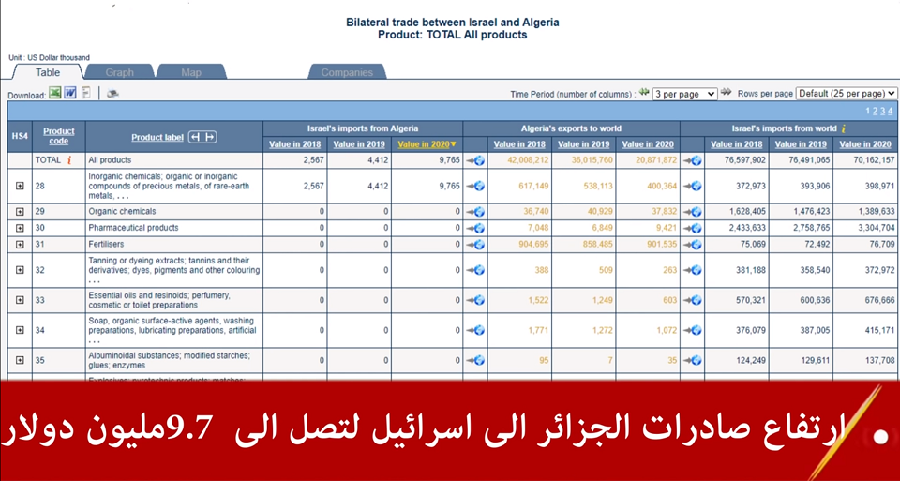Open the Time Period columns dropdown
Screen dimensions: 900x481
tap(684, 94)
